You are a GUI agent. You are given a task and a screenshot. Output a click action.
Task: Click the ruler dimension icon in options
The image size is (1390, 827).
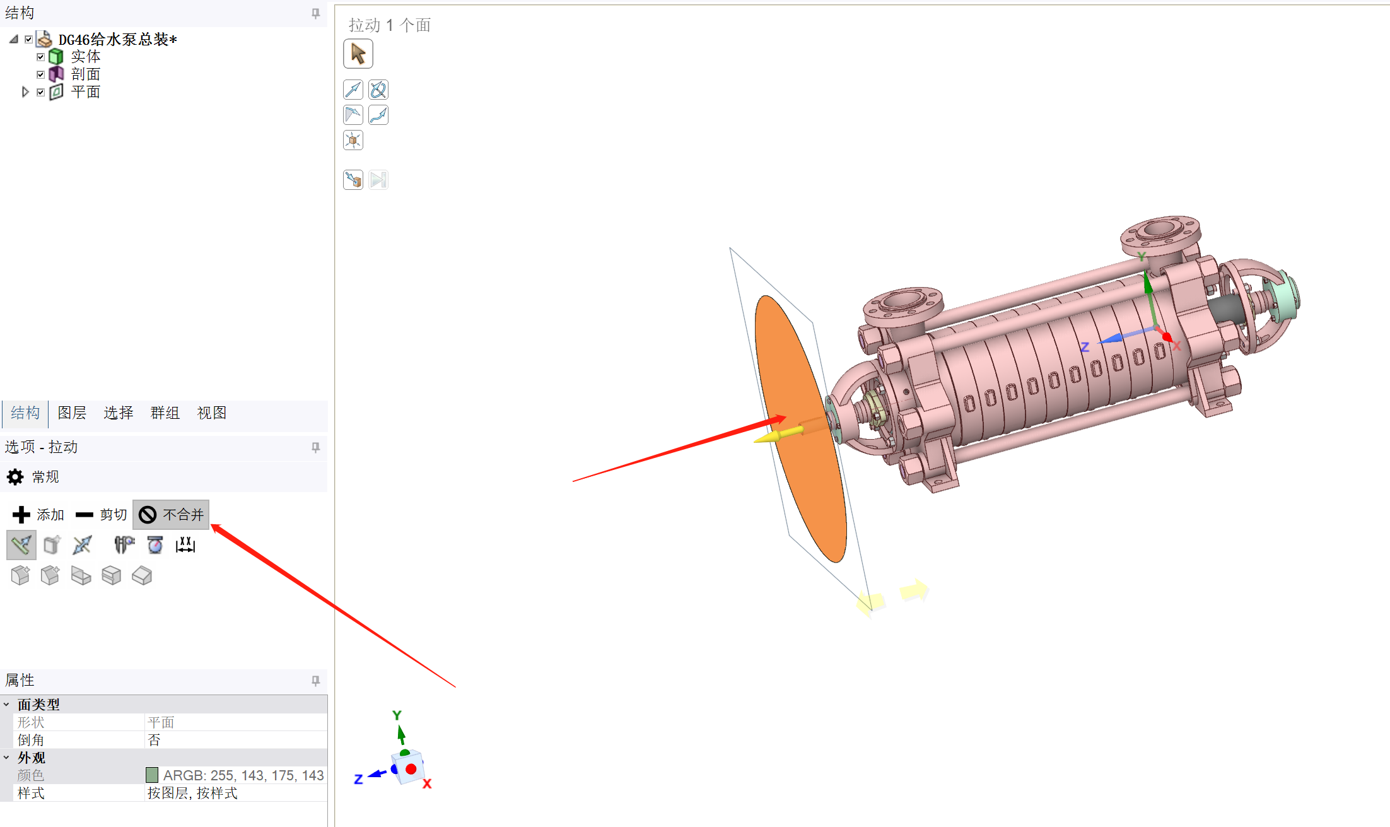[185, 544]
